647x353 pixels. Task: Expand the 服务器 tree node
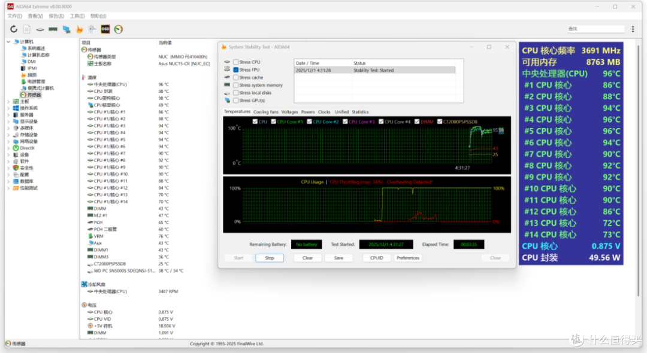coord(8,114)
